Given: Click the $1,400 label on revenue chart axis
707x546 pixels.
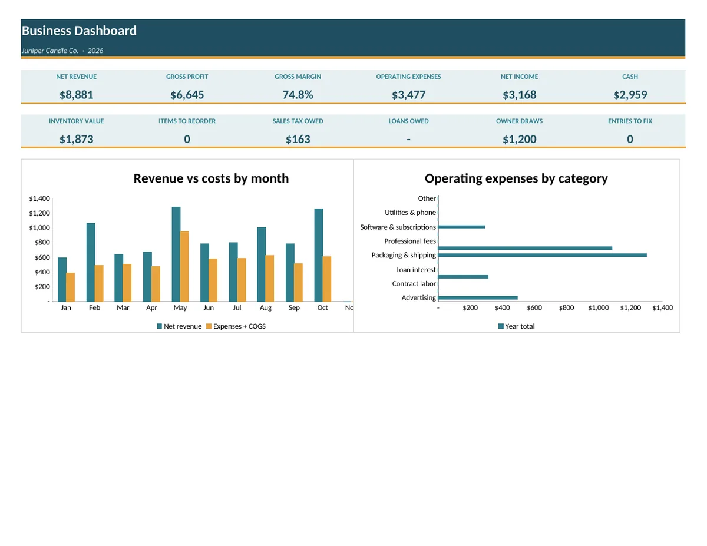Looking at the screenshot, I should click(x=39, y=199).
